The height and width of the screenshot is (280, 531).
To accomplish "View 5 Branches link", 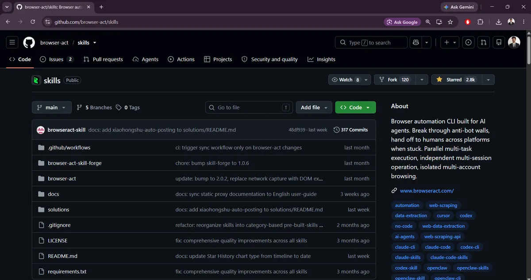I will pos(94,107).
